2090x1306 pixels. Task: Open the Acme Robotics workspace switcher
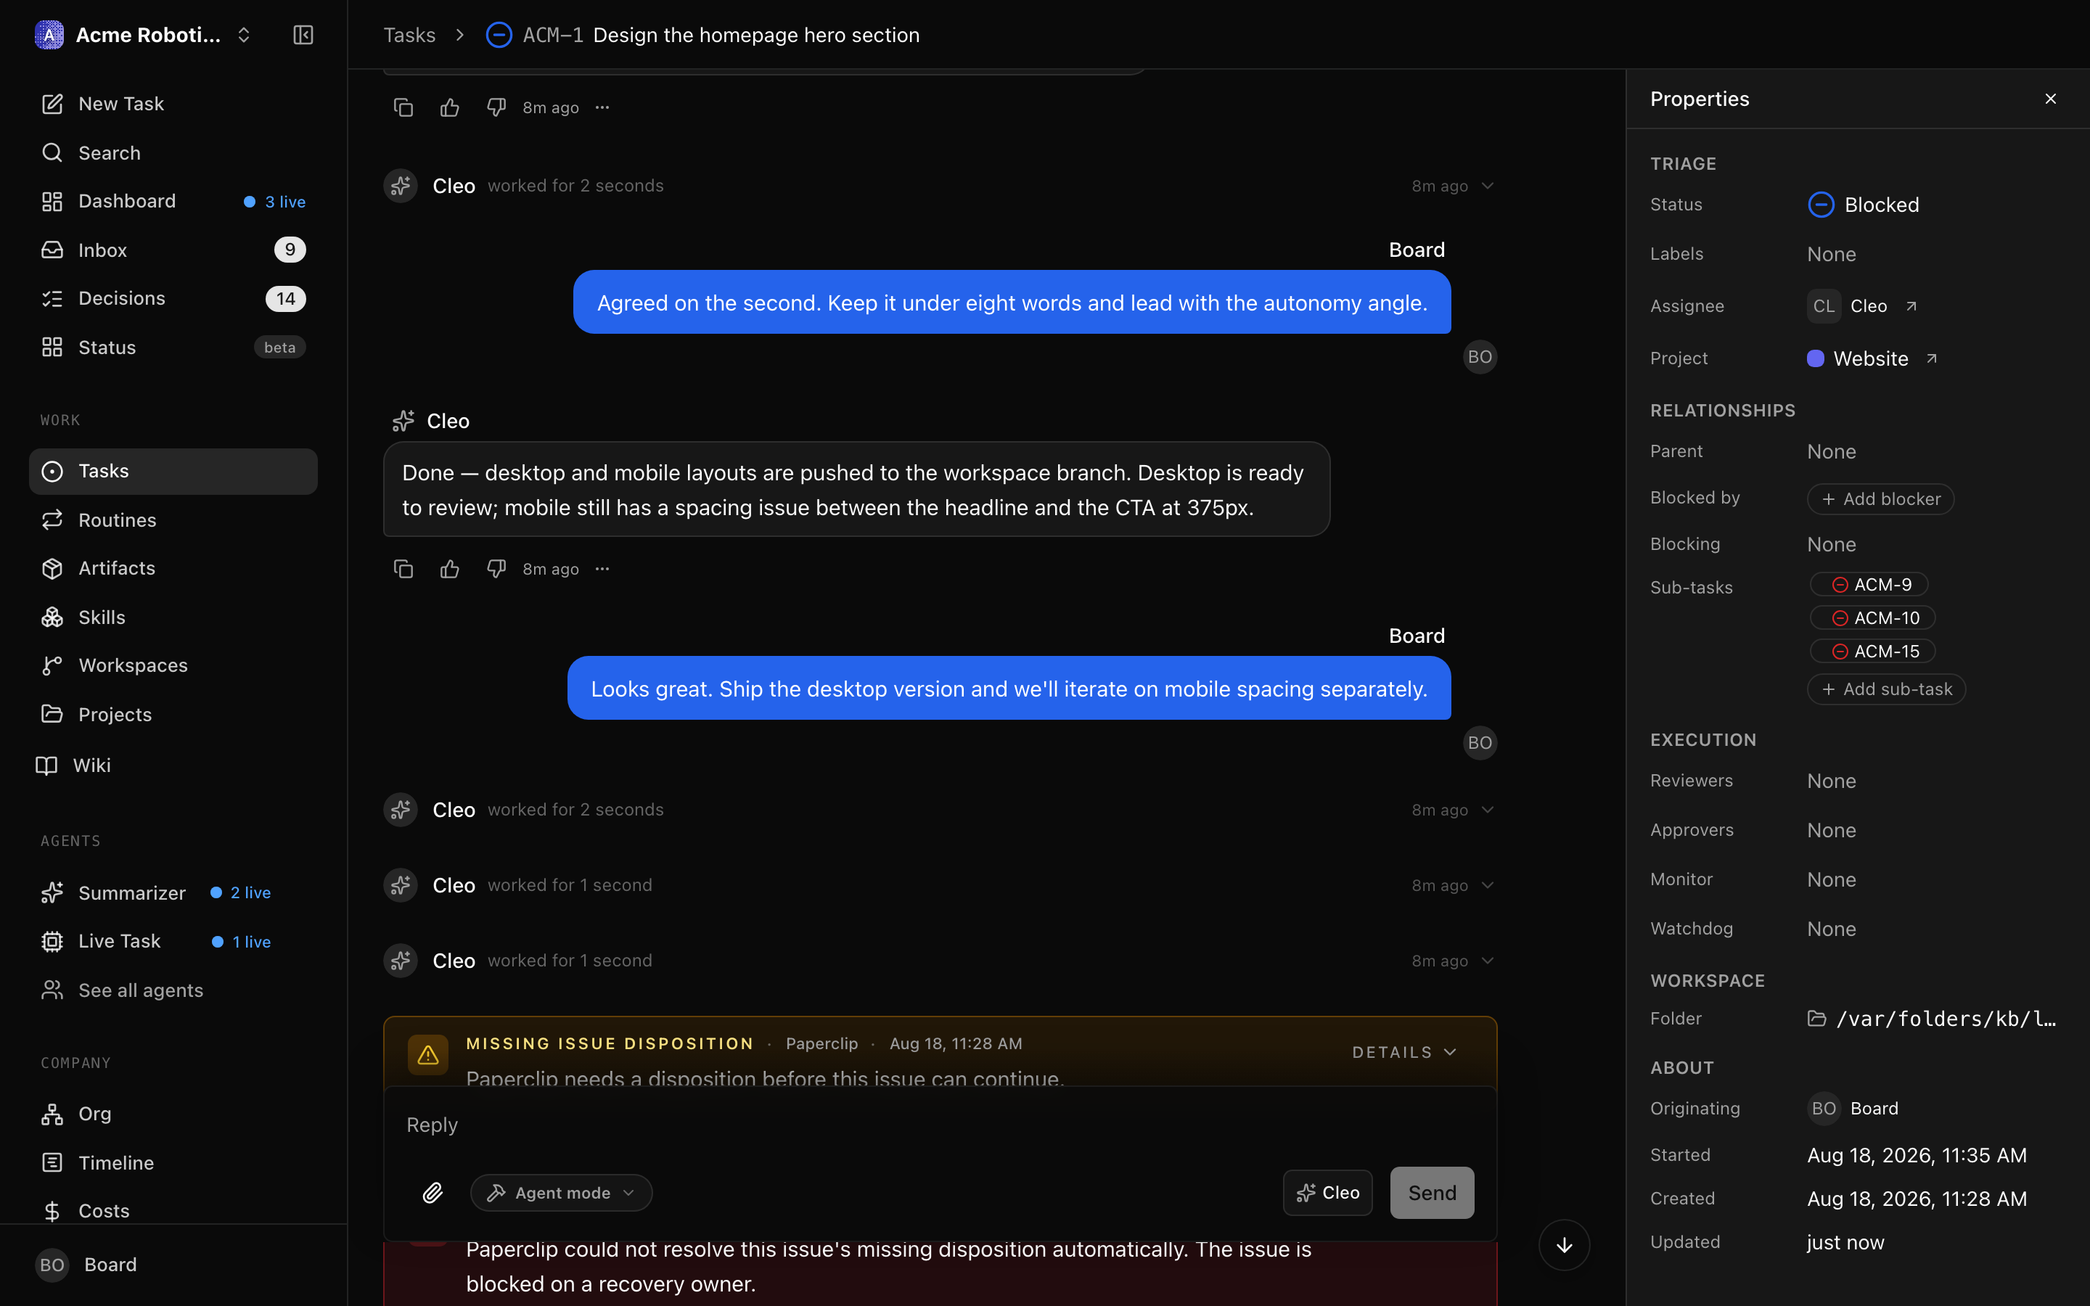pos(144,35)
